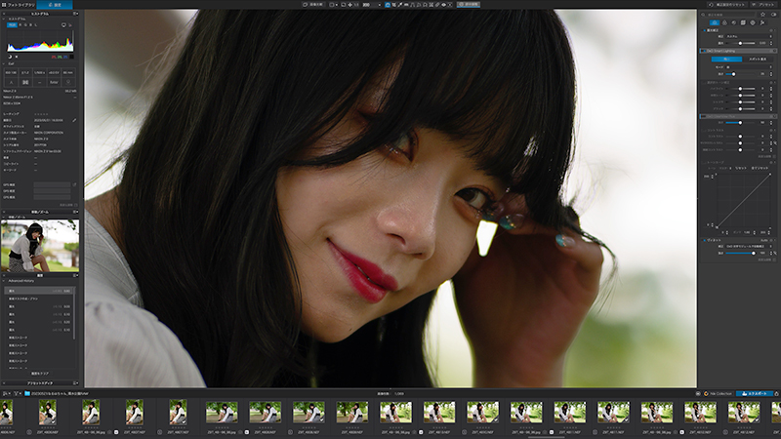The image size is (781, 439).
Task: Toggle show active corrections only switch
Action: tap(773, 15)
